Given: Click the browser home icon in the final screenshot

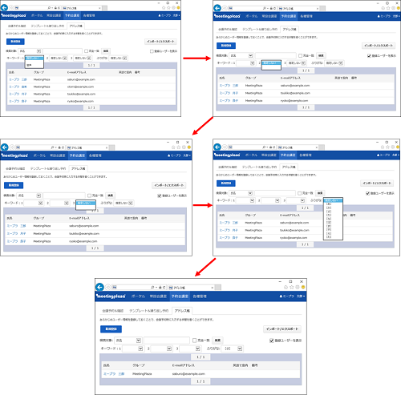Looking at the screenshot, I should pyautogui.click(x=286, y=287).
